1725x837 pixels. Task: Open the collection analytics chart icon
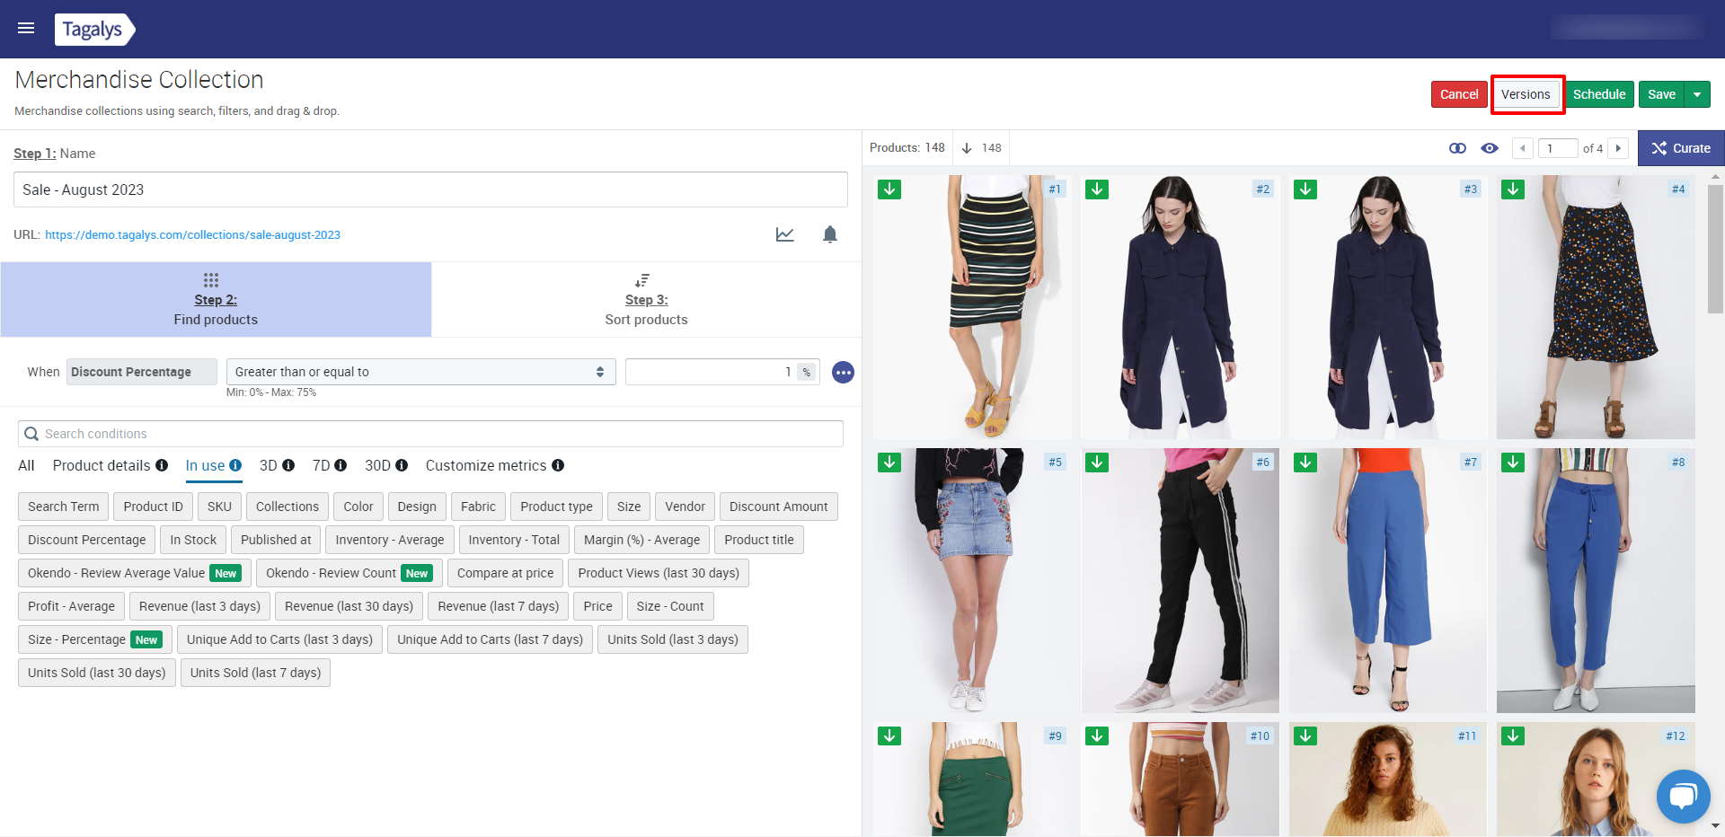pos(784,234)
